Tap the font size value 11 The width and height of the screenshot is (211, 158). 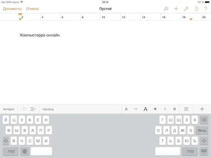tap(135, 109)
